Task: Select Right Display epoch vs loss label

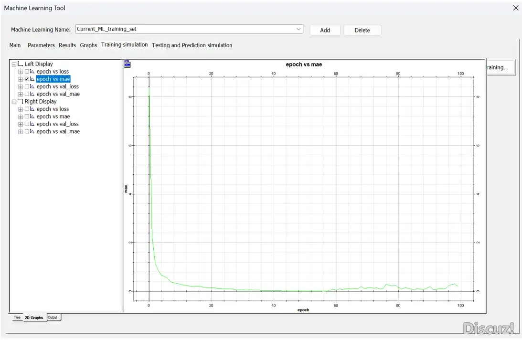Action: click(x=53, y=109)
